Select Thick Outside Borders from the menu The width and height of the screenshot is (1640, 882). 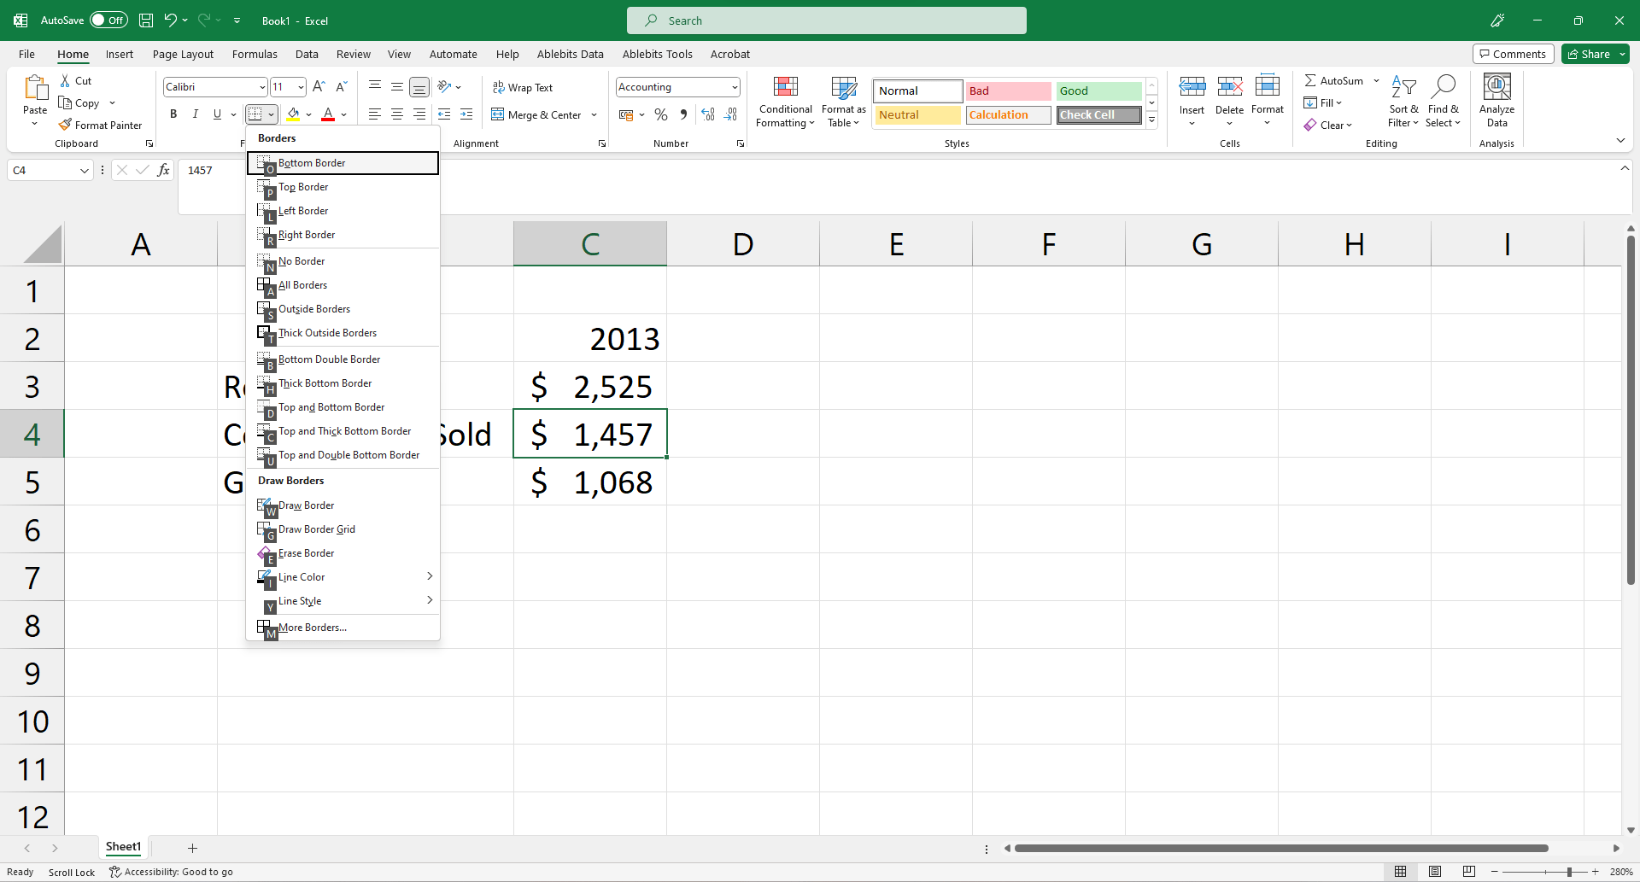pyautogui.click(x=327, y=333)
